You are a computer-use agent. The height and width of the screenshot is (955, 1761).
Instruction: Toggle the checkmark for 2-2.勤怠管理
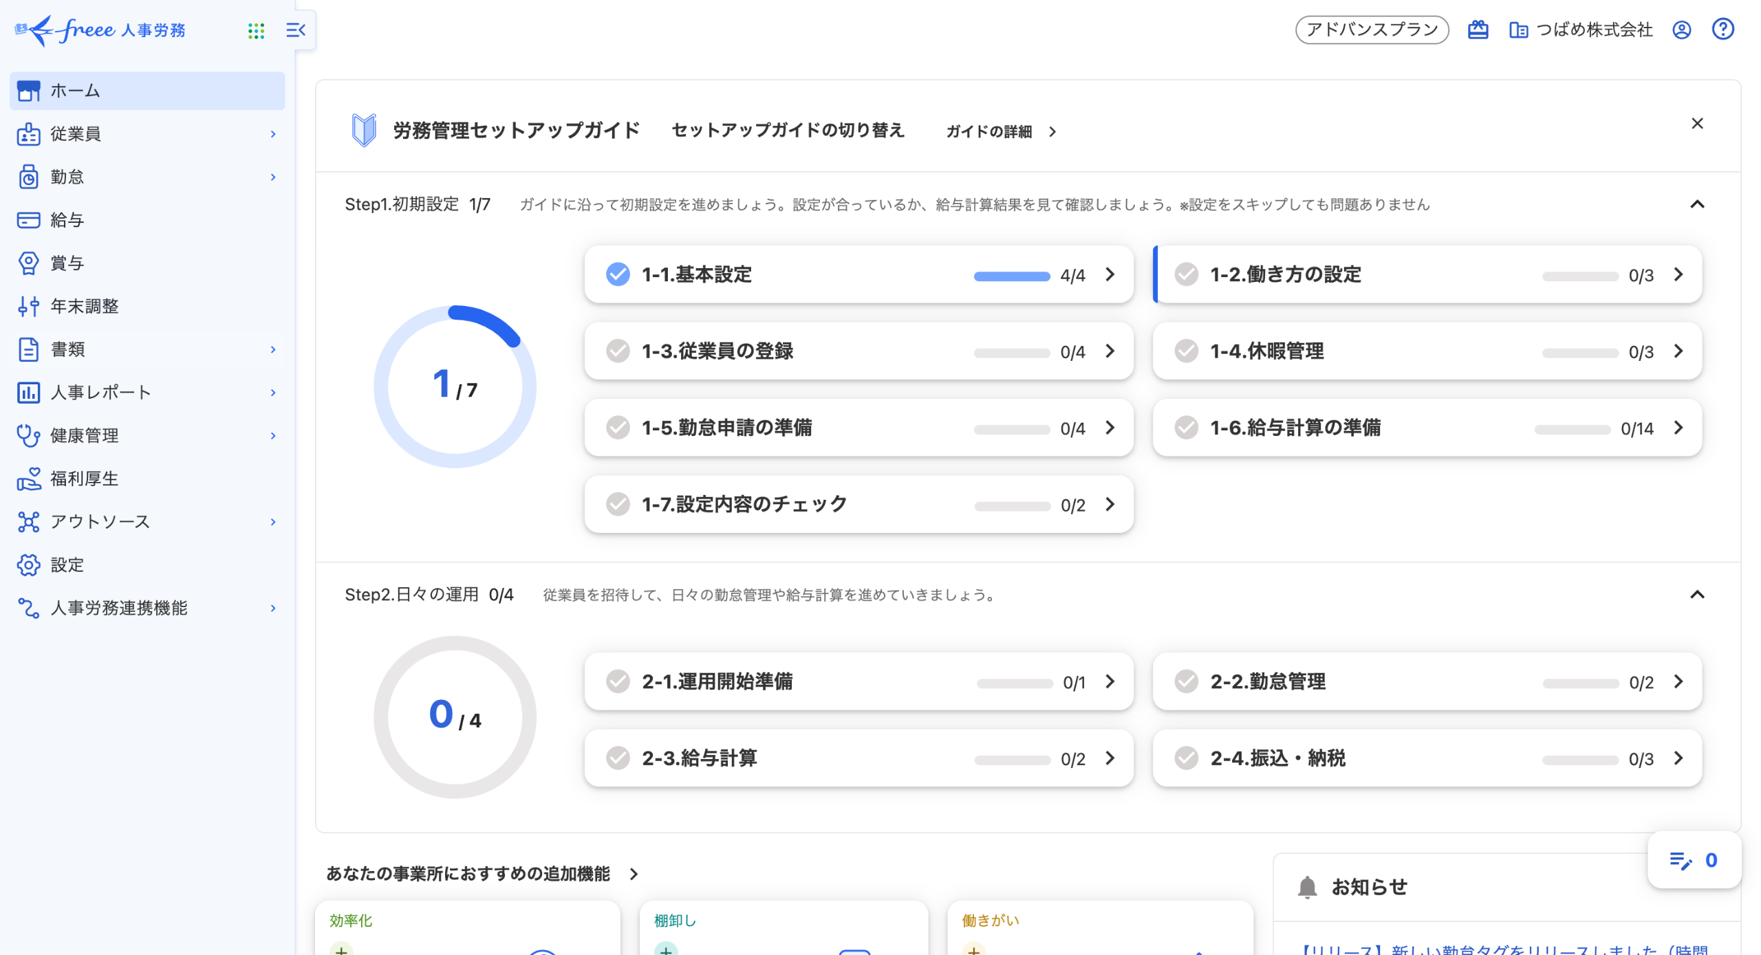1186,682
